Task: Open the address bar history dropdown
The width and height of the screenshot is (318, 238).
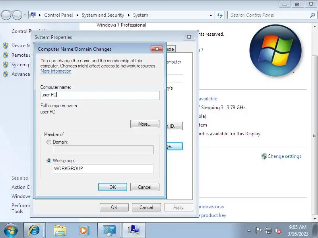Action: coord(211,15)
